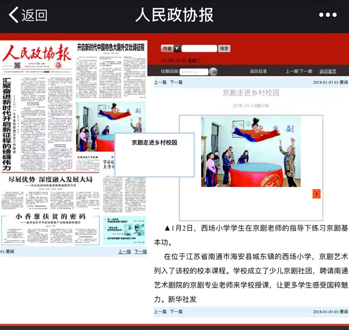Click the 往期回顾 date field
349x330 pixels.
(194, 72)
